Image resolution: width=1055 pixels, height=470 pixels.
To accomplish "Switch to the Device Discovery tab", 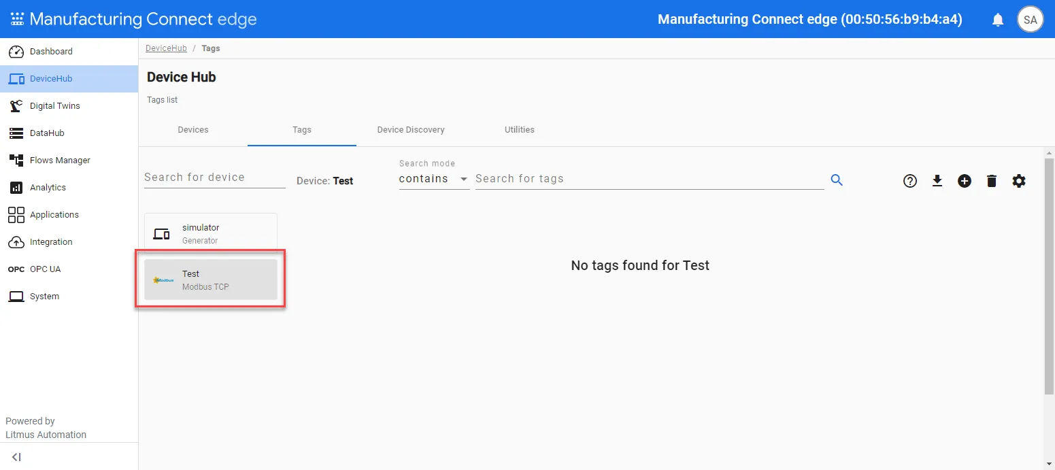I will coord(411,130).
